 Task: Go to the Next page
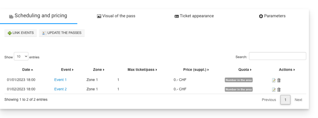(298, 100)
